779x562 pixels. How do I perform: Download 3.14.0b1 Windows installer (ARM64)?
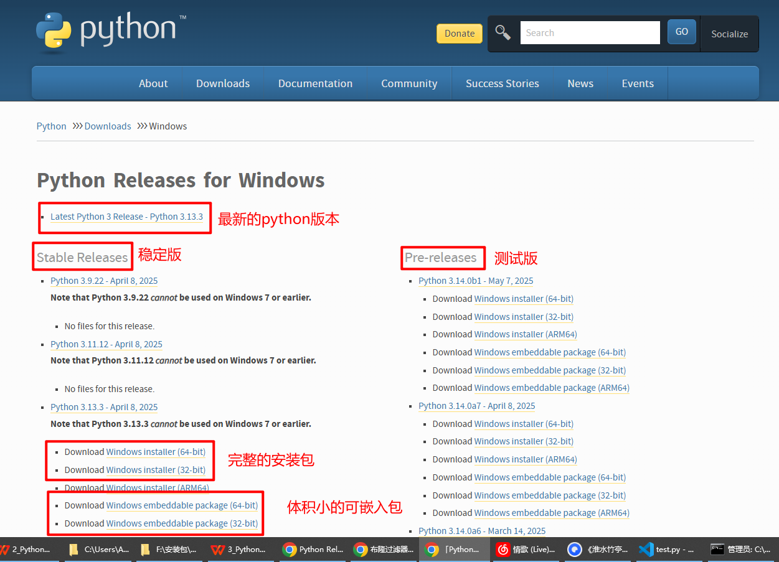(x=526, y=334)
